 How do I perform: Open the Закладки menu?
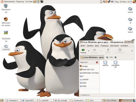115,46
